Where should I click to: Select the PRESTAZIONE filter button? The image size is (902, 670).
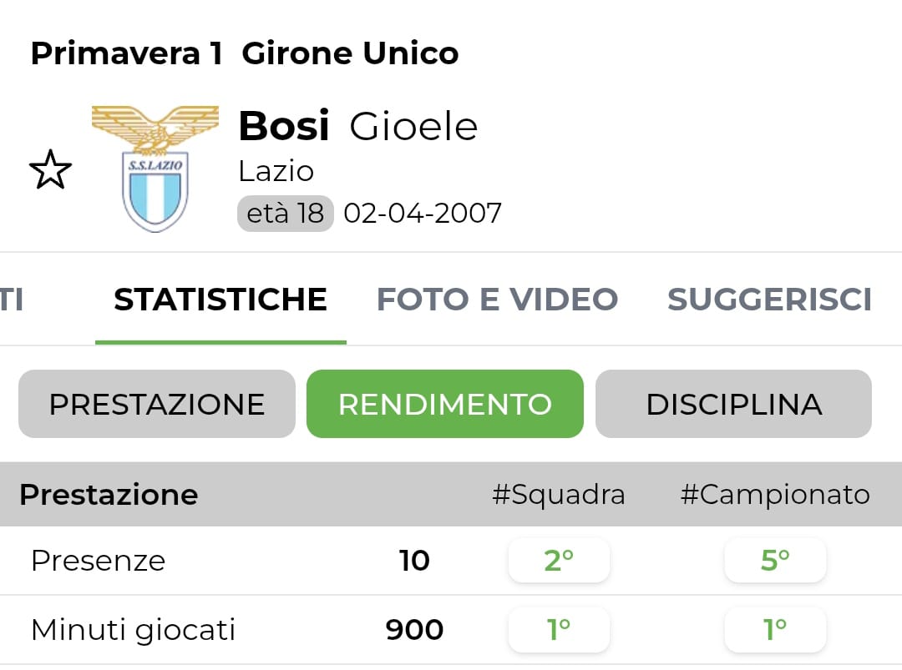(157, 405)
